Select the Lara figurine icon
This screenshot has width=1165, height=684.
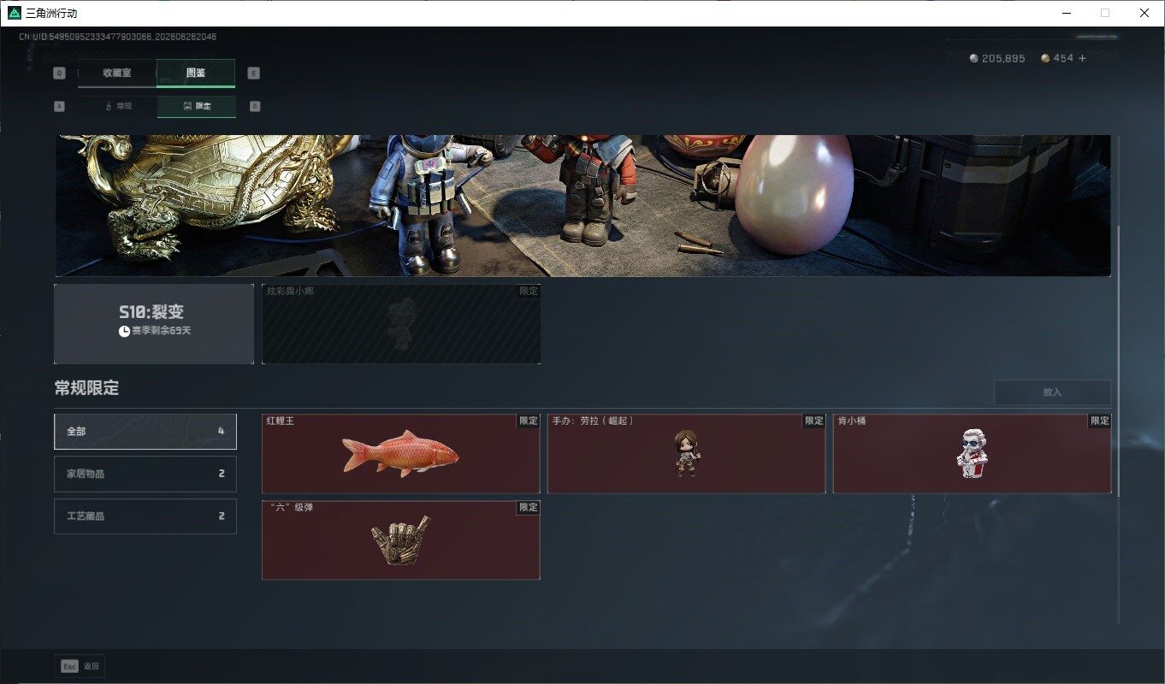(686, 454)
